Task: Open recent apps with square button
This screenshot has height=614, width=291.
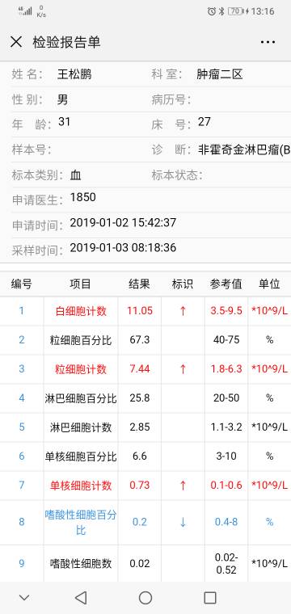Action: [x=210, y=598]
